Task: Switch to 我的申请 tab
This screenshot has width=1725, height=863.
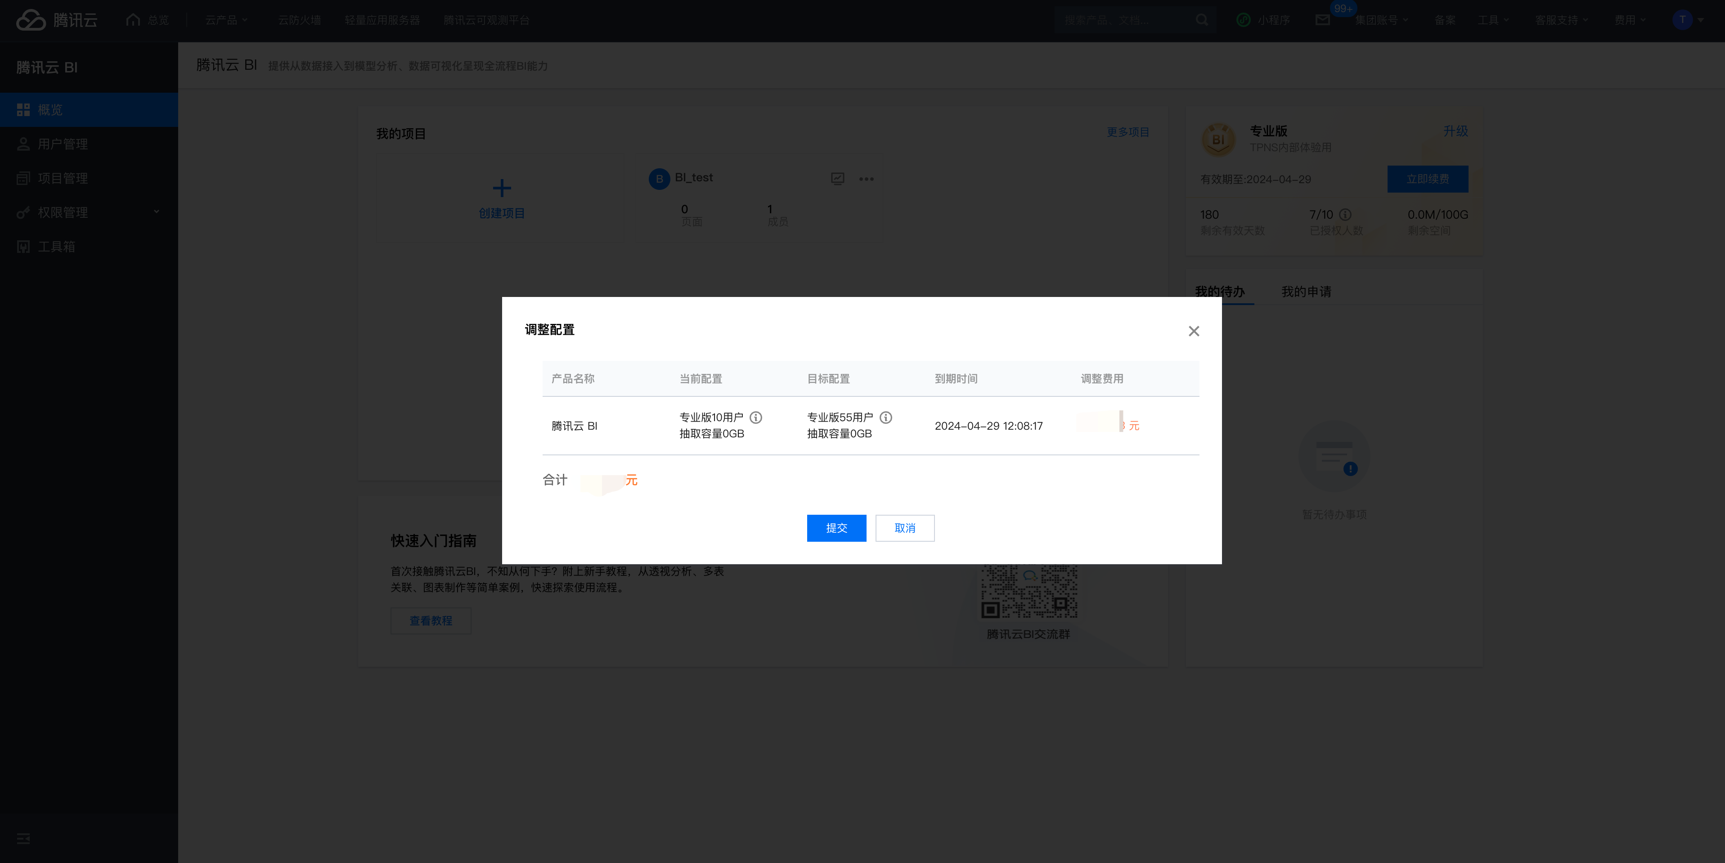Action: coord(1306,291)
